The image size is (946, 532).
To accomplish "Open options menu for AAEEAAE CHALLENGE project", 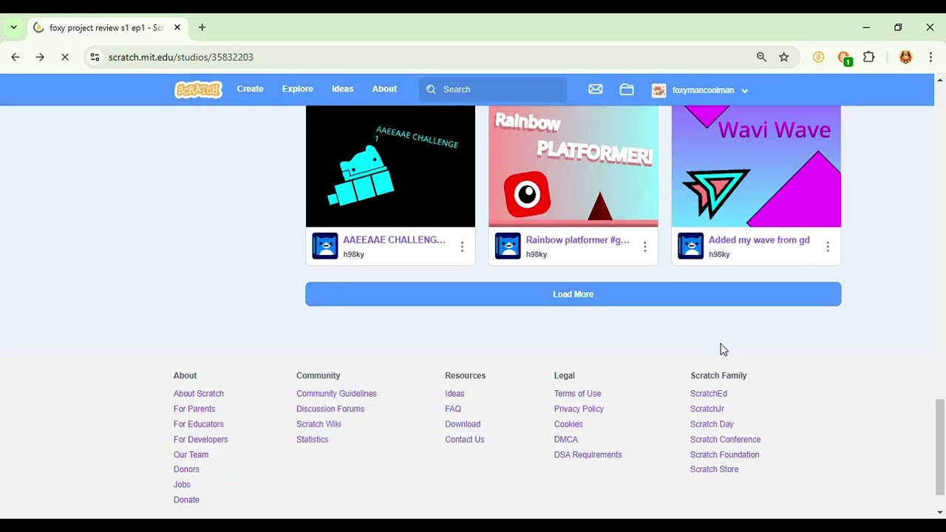I will click(462, 247).
